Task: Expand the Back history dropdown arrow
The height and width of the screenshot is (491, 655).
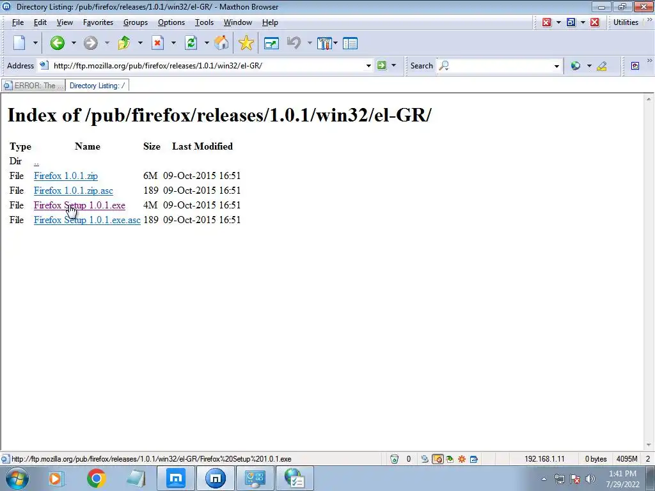Action: pyautogui.click(x=74, y=43)
